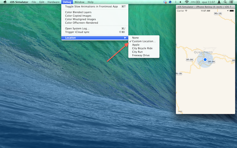Tap the location services arrow in status bar
This screenshot has width=237, height=148.
coord(228,11)
